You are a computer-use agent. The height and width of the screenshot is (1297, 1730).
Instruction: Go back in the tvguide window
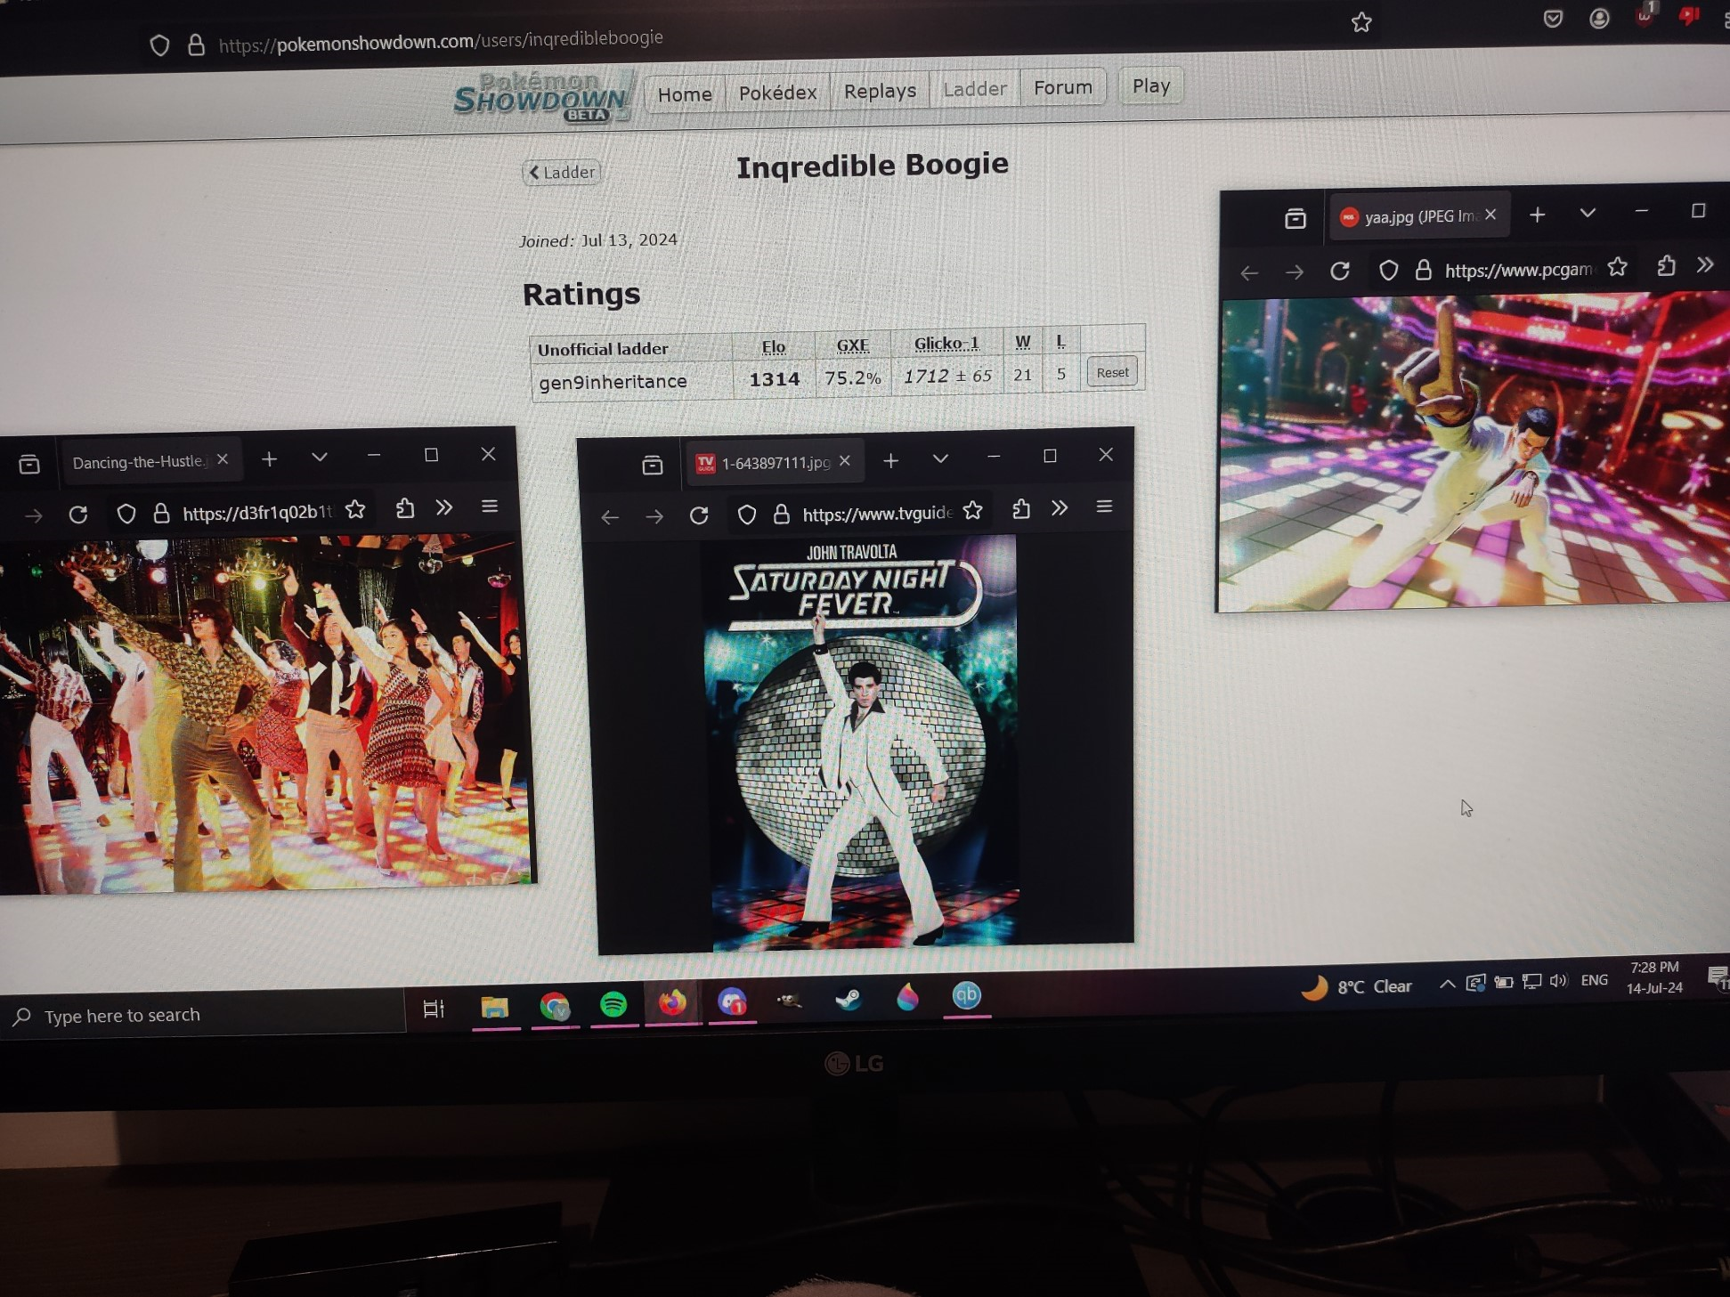(610, 517)
